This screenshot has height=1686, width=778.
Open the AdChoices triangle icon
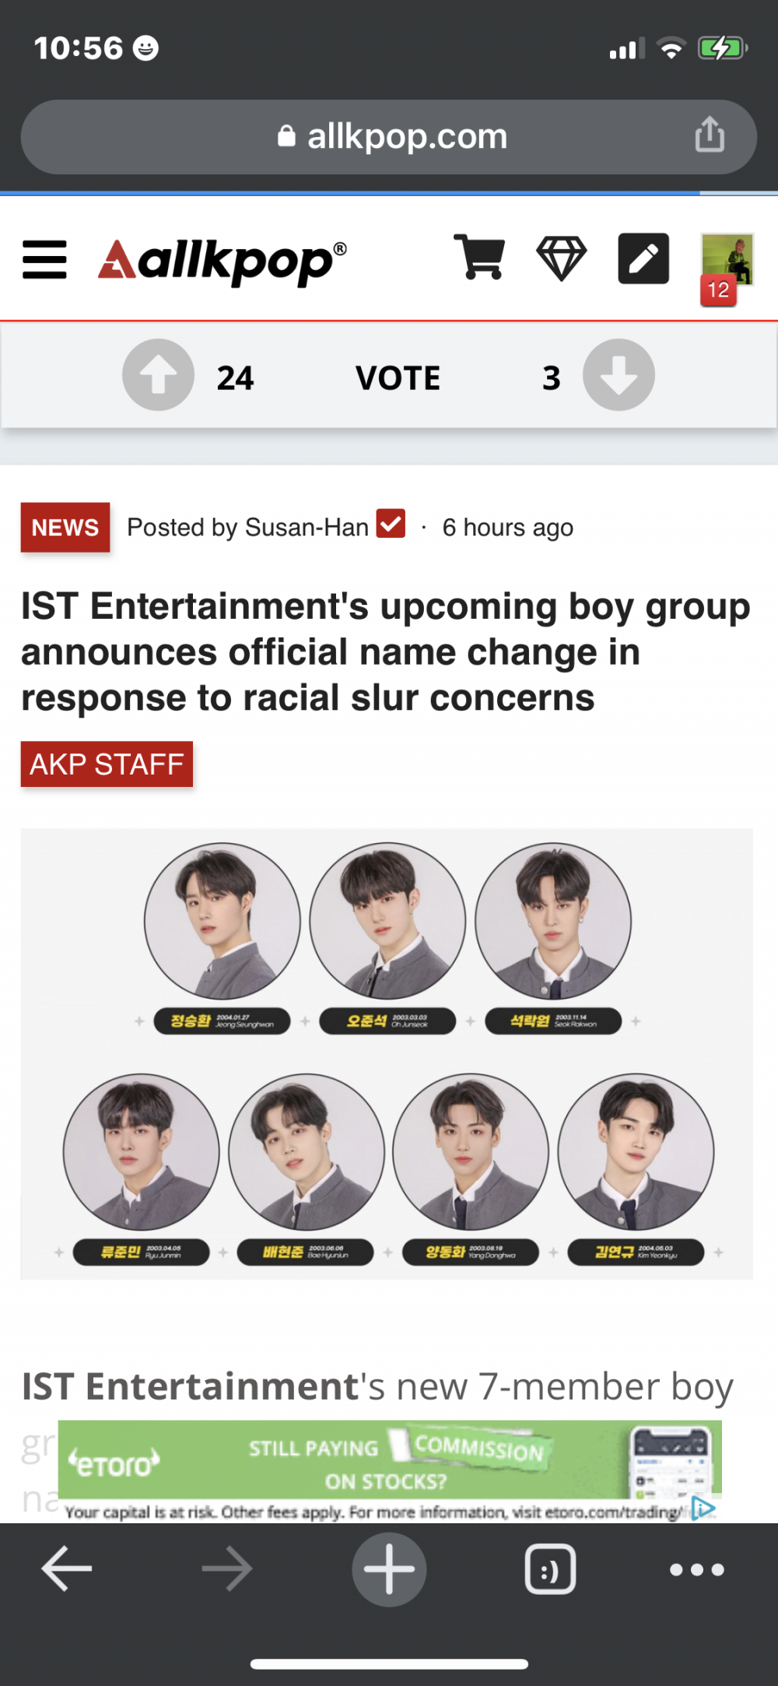coord(704,1509)
